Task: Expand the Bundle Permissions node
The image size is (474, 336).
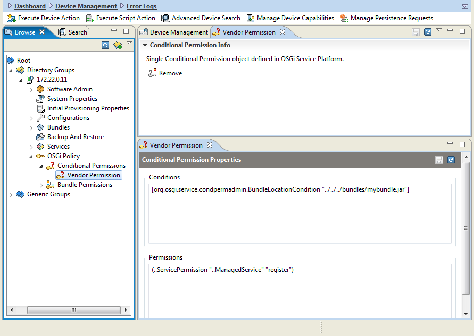Action: tap(41, 185)
